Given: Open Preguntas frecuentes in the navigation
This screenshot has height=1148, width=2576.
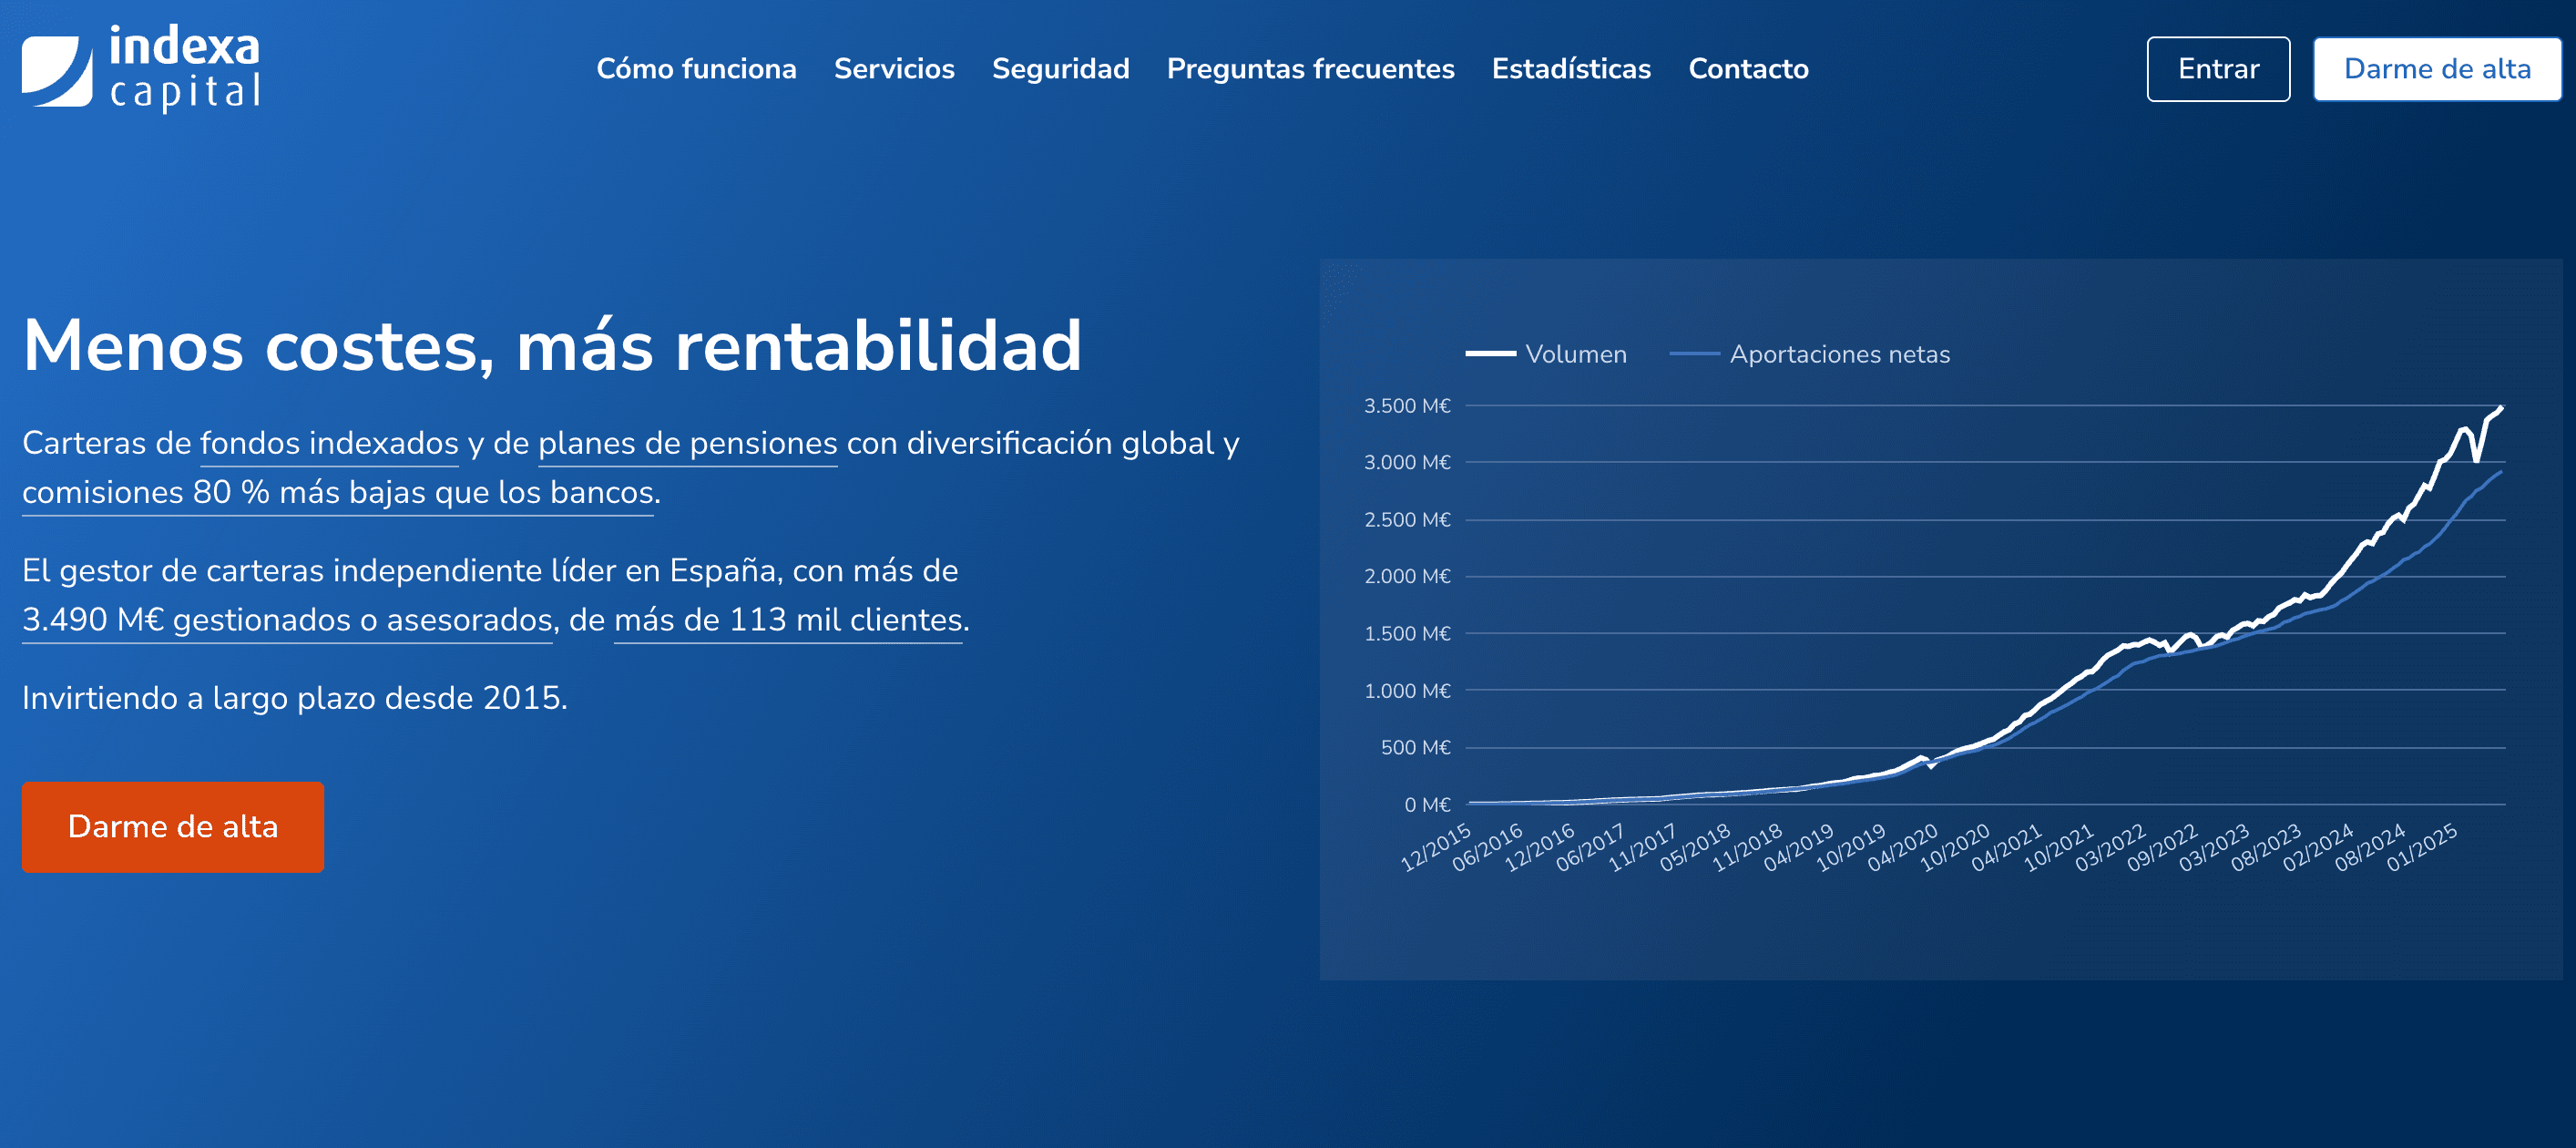Looking at the screenshot, I should coord(1310,69).
